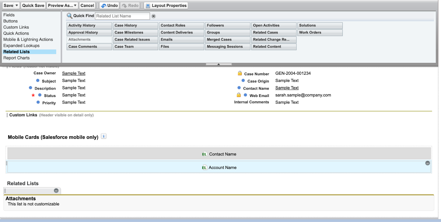
Task: Select the Files palette item
Action: [x=181, y=47]
